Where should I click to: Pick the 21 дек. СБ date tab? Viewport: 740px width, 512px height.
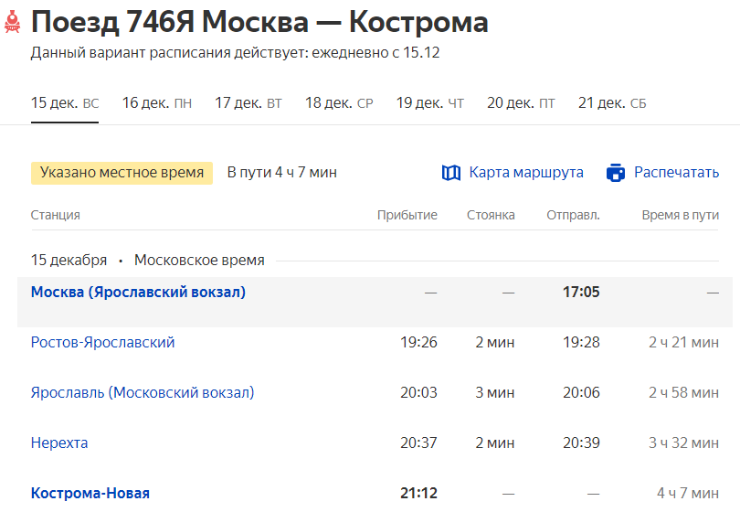click(x=612, y=103)
